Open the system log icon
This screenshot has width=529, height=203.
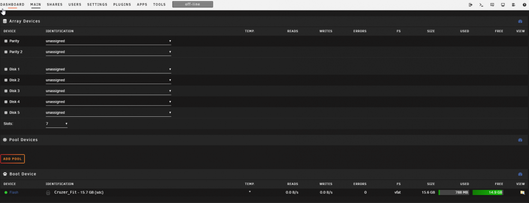[x=514, y=5]
